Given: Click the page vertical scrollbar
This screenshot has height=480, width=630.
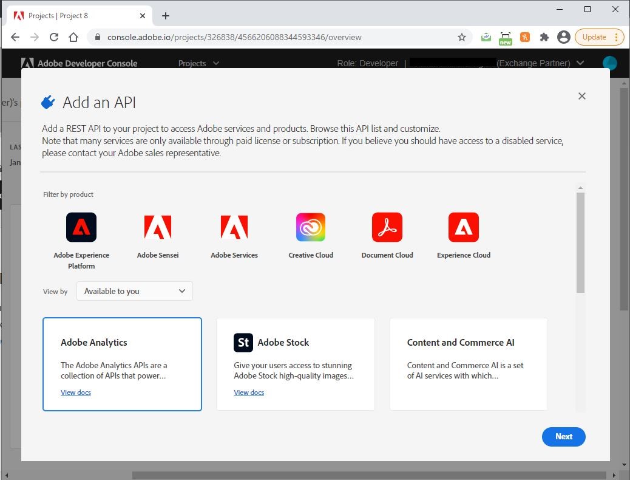Looking at the screenshot, I should [x=623, y=199].
